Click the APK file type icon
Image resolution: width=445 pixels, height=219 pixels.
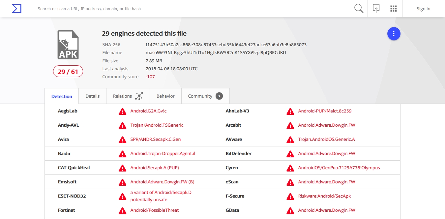pyautogui.click(x=68, y=45)
